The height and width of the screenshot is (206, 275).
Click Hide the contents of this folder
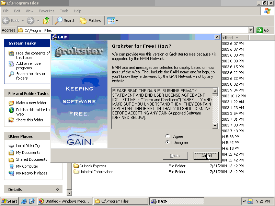33,55
